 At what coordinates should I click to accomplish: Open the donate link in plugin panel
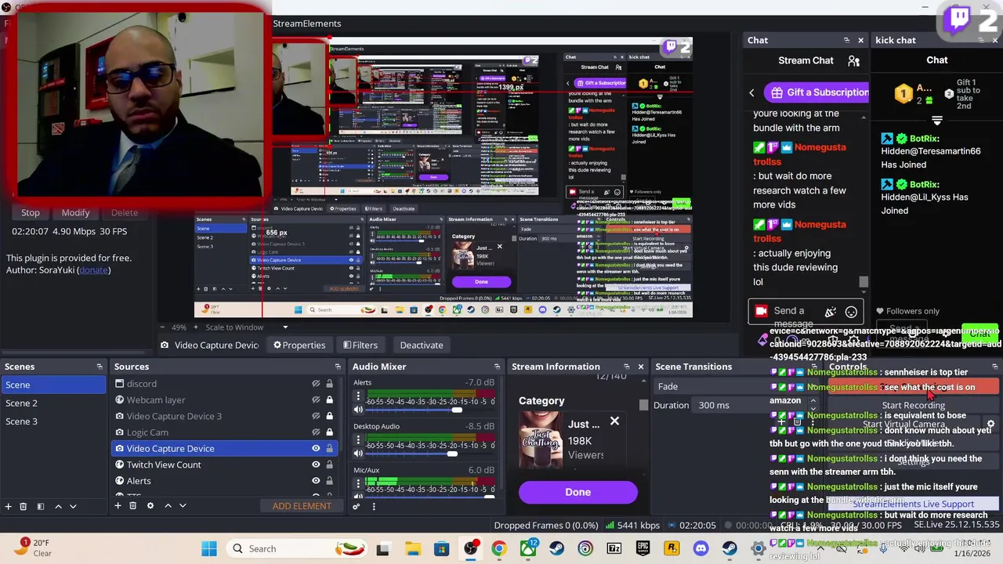(93, 270)
